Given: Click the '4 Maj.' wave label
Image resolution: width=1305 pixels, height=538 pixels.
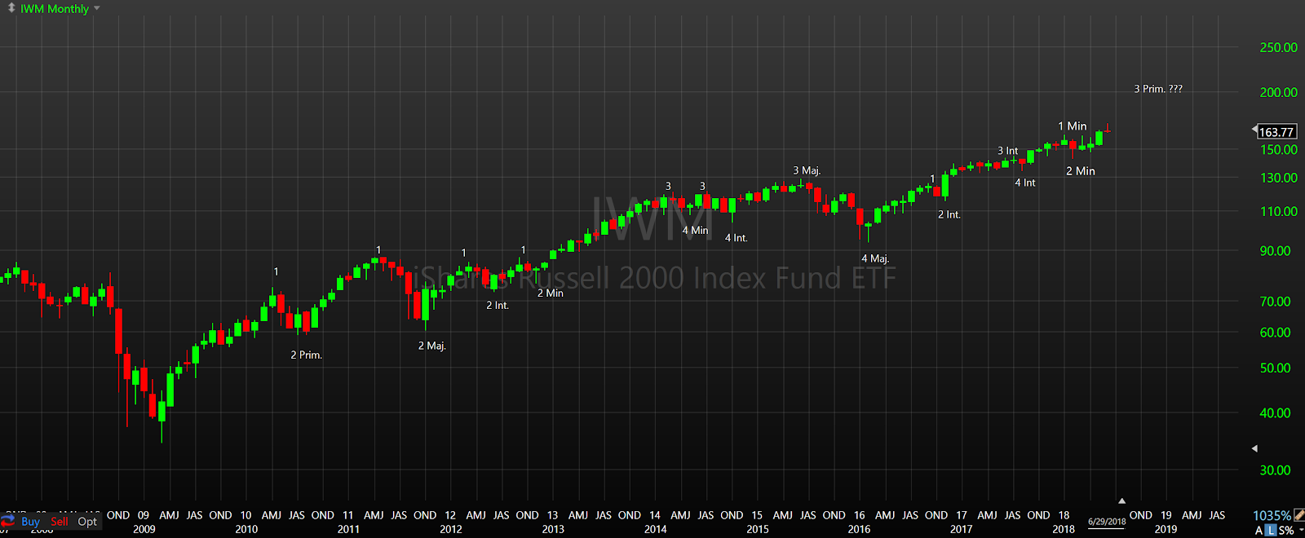Looking at the screenshot, I should coord(875,259).
